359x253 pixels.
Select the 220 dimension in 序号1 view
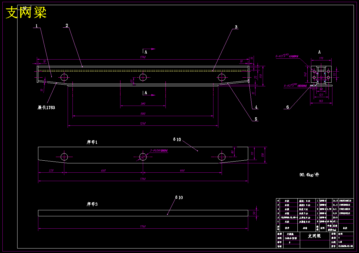click(51, 170)
